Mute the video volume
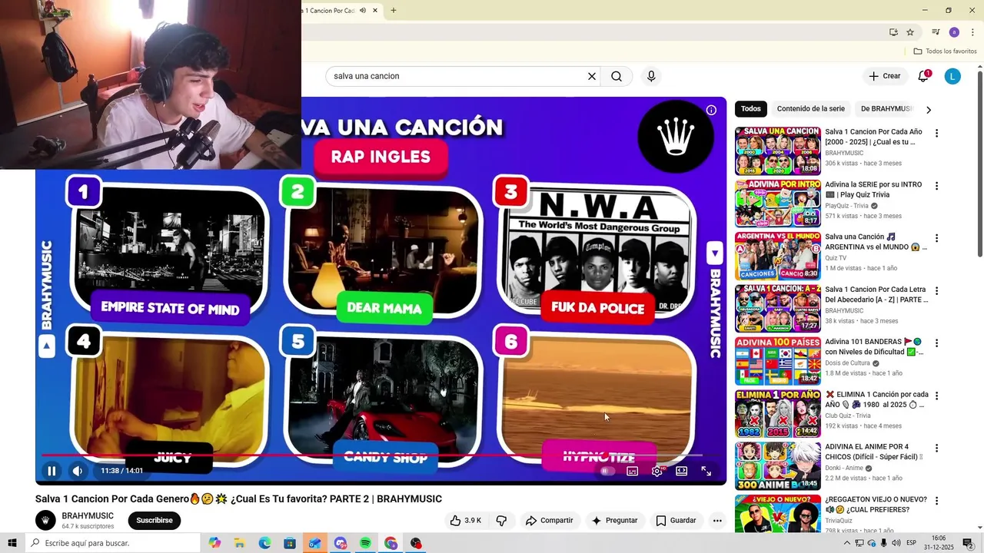The image size is (984, 553). point(78,471)
